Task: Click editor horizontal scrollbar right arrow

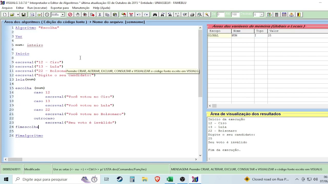Action: pos(196,159)
